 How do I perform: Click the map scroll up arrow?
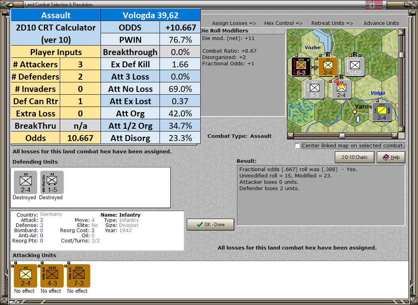[401, 32]
